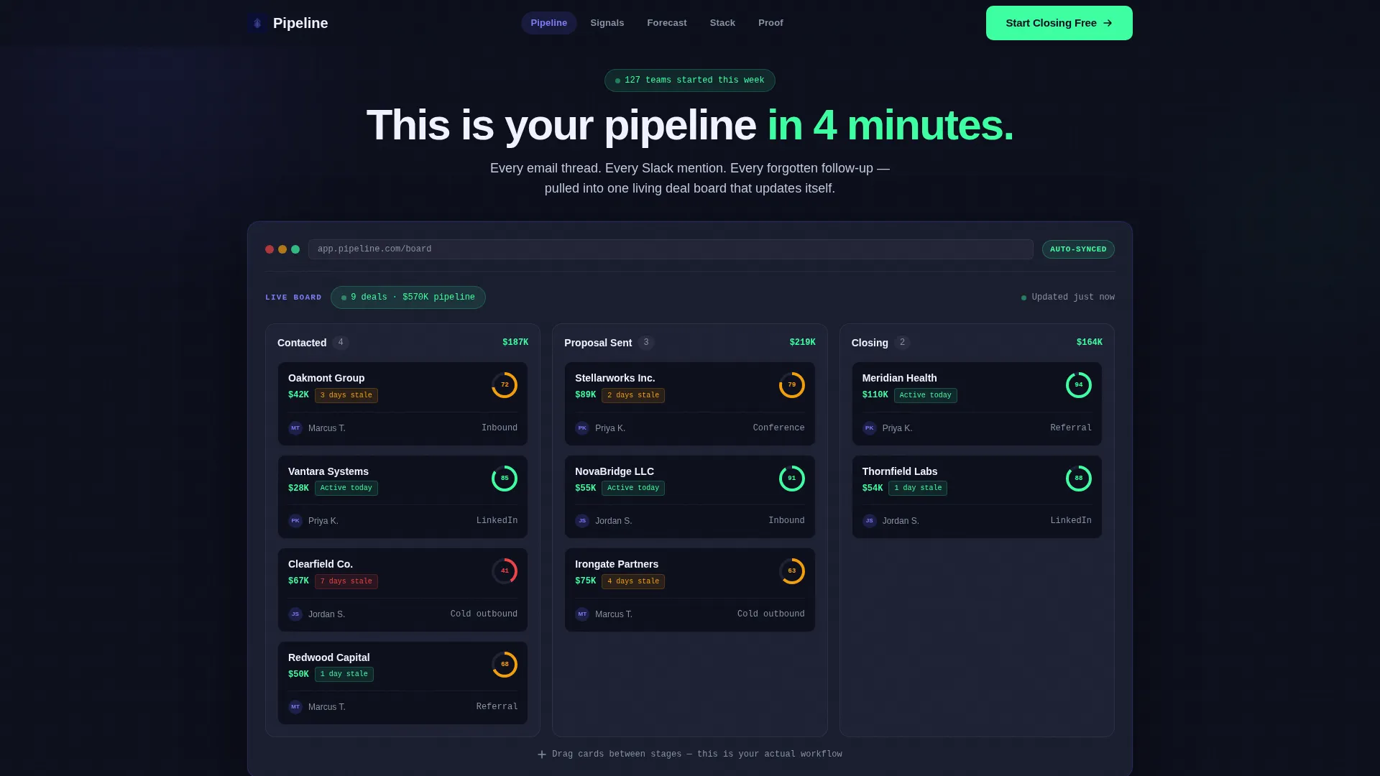Open the Oakmont Group deal title
Screen dimensions: 1380x776
pos(326,378)
